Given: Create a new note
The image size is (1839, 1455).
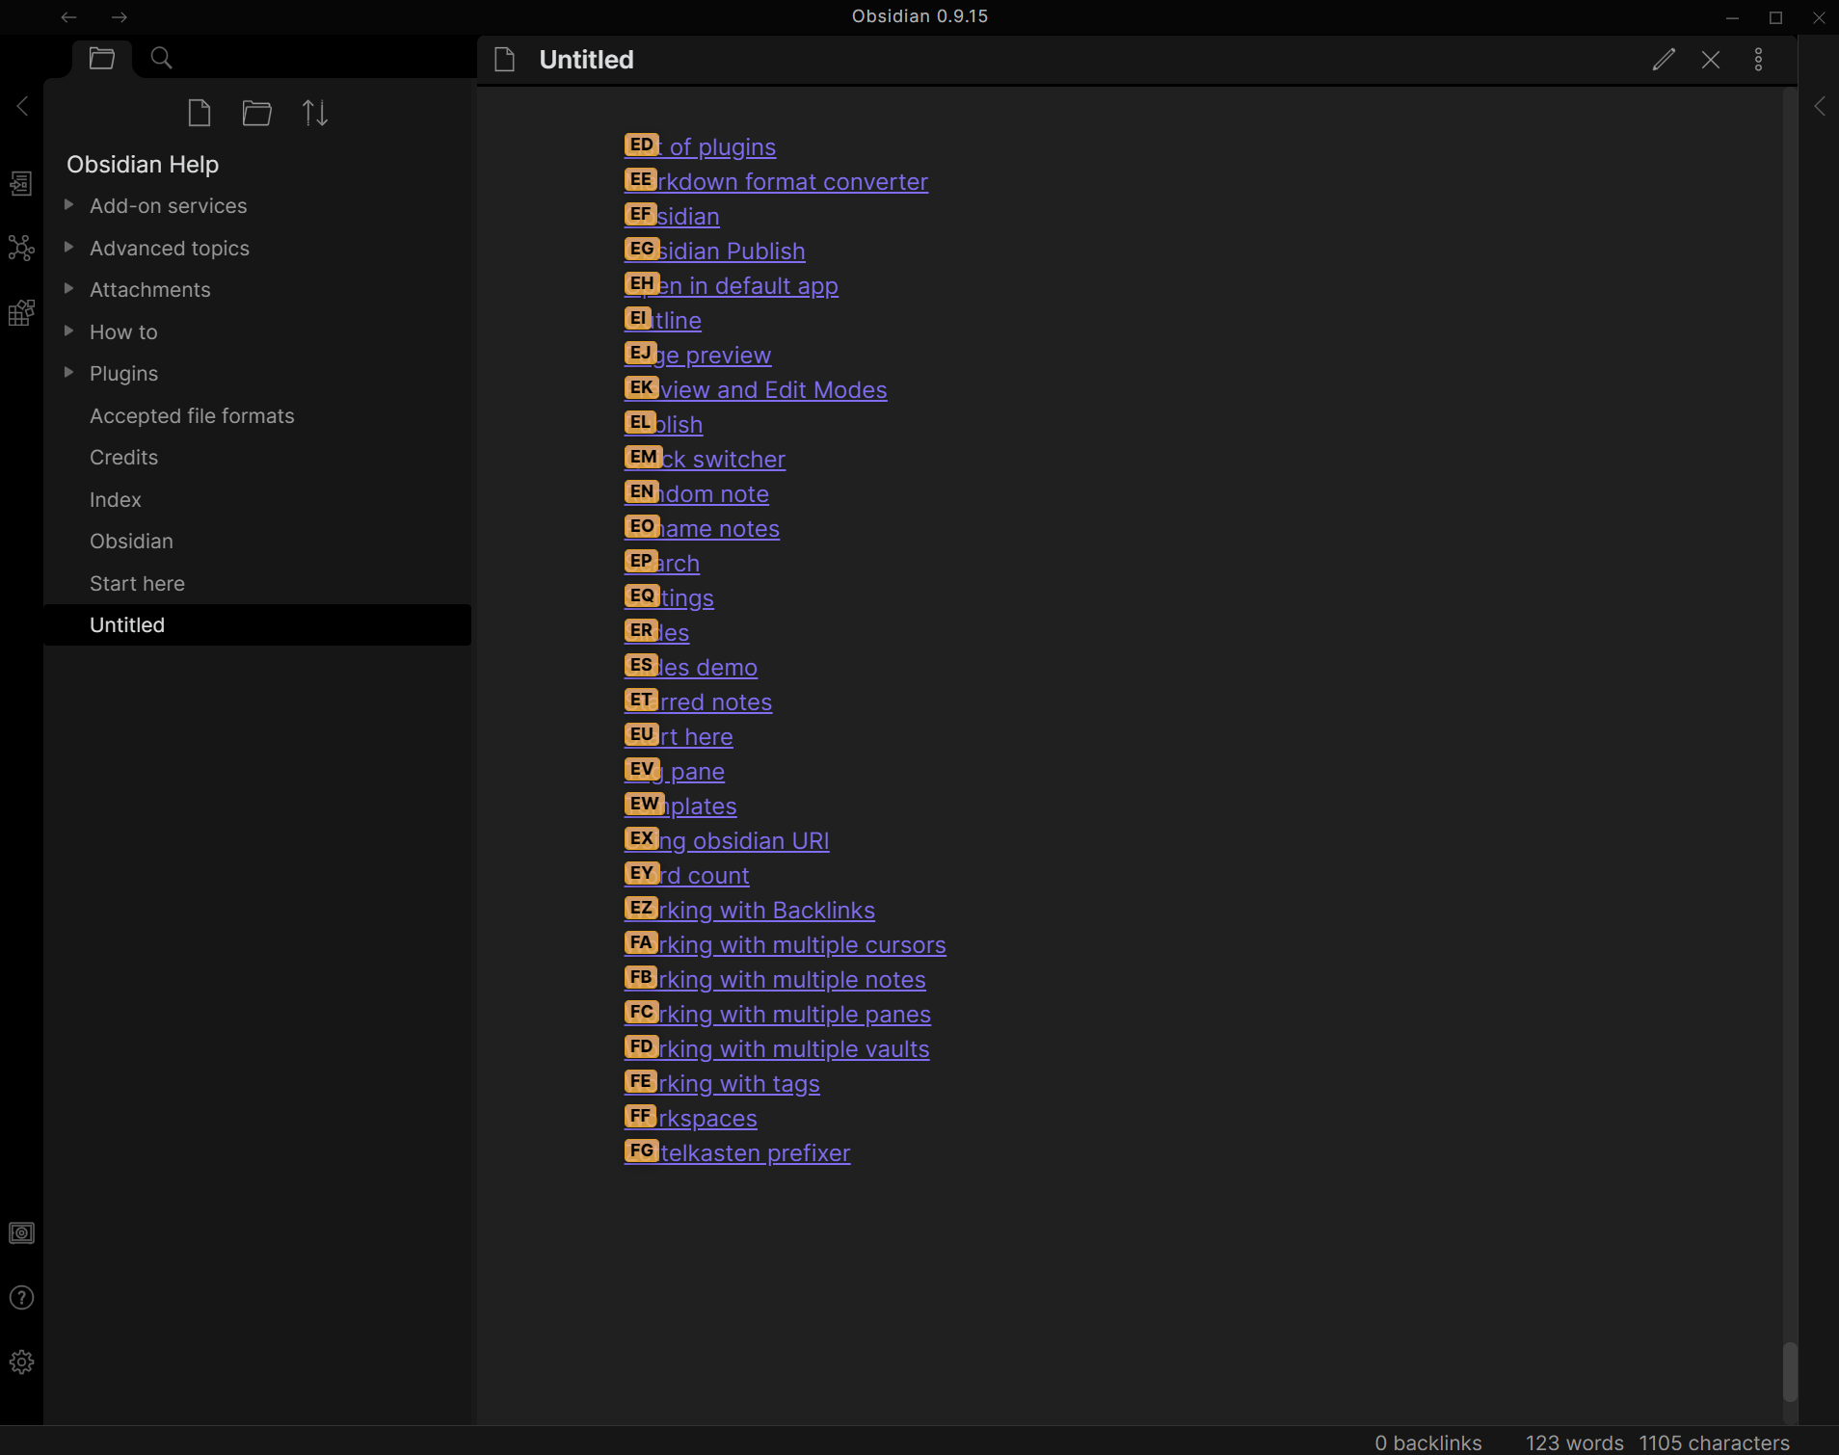Looking at the screenshot, I should (200, 114).
